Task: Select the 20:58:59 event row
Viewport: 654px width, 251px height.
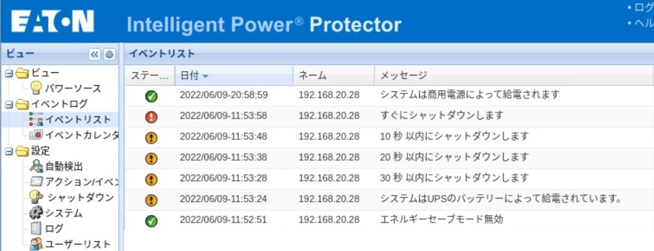Action: 389,96
